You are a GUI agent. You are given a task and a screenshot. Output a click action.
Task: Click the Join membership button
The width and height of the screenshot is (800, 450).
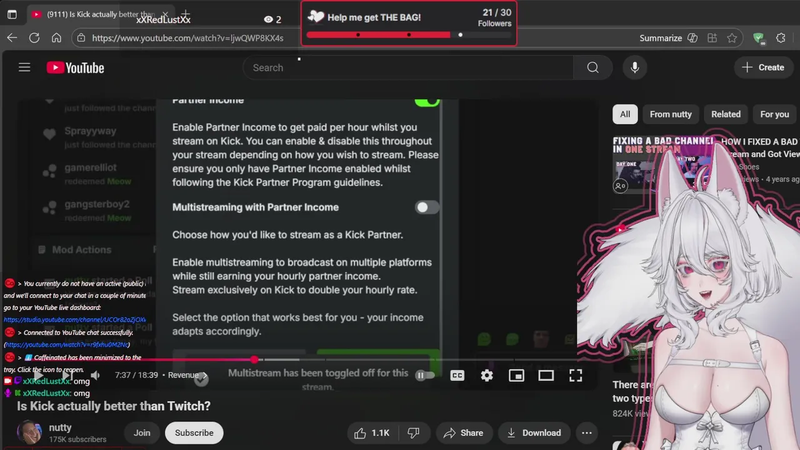tap(142, 432)
